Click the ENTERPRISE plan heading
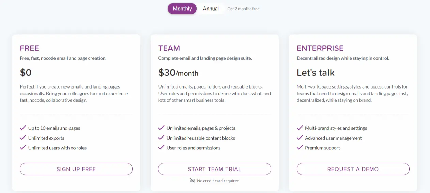Screen dimensions: 430x193 coord(320,48)
